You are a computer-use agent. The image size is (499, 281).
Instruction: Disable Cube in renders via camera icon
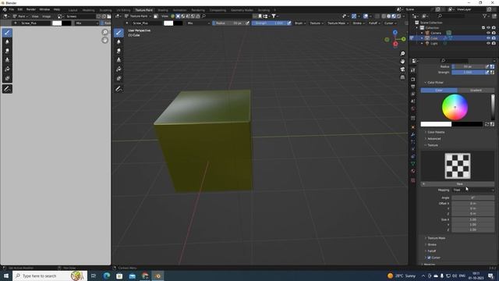point(494,38)
